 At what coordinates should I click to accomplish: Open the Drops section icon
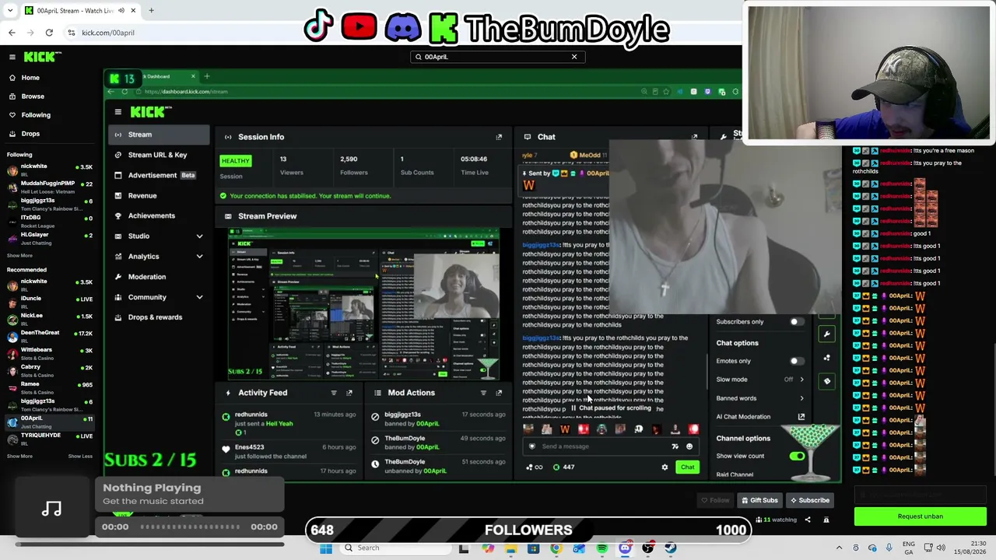(x=12, y=134)
